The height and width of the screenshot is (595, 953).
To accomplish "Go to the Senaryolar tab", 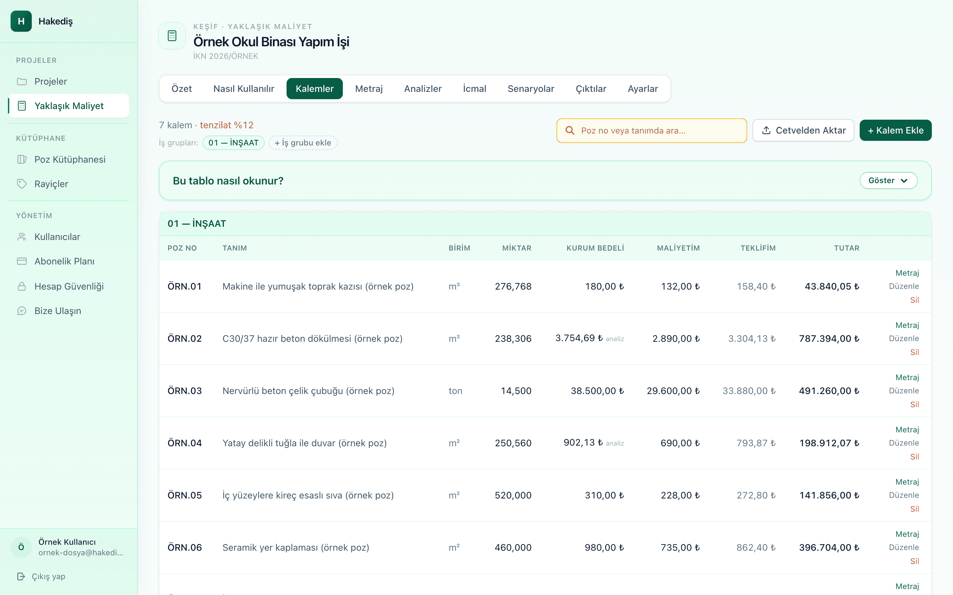I will point(531,89).
